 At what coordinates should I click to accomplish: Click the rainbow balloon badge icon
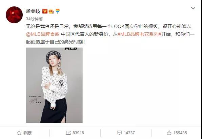[58, 11]
